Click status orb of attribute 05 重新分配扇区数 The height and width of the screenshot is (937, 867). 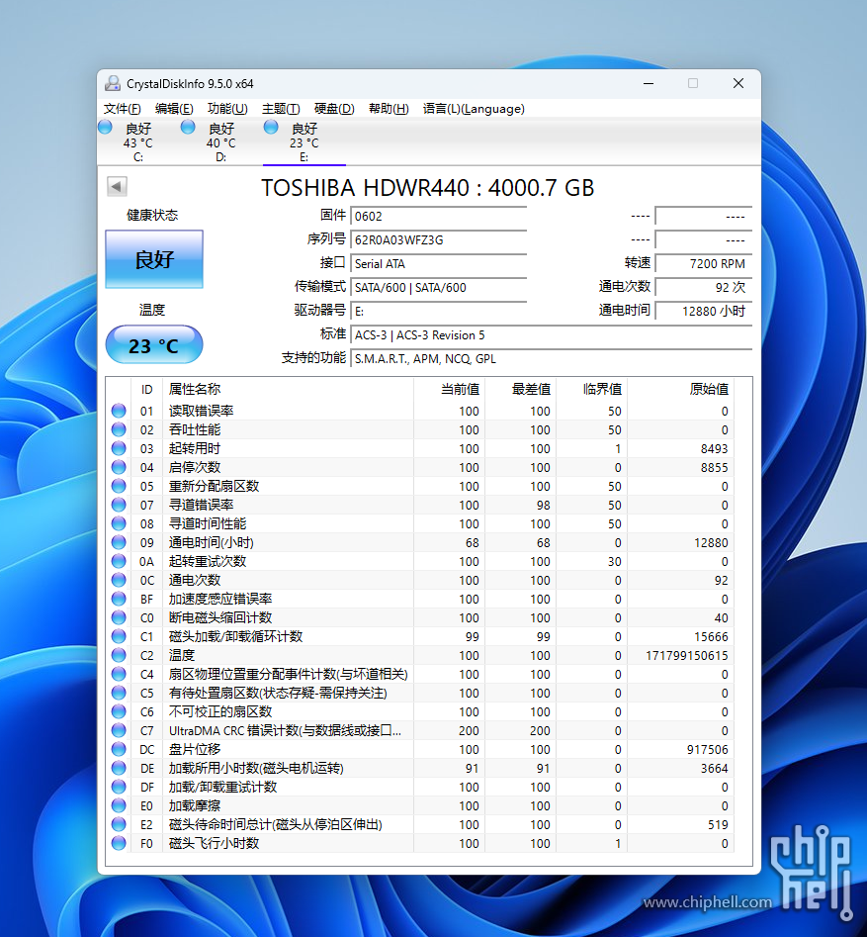click(x=119, y=486)
